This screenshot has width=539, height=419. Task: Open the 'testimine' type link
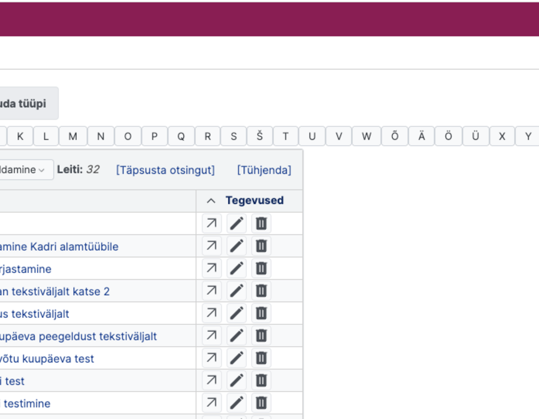[25, 403]
